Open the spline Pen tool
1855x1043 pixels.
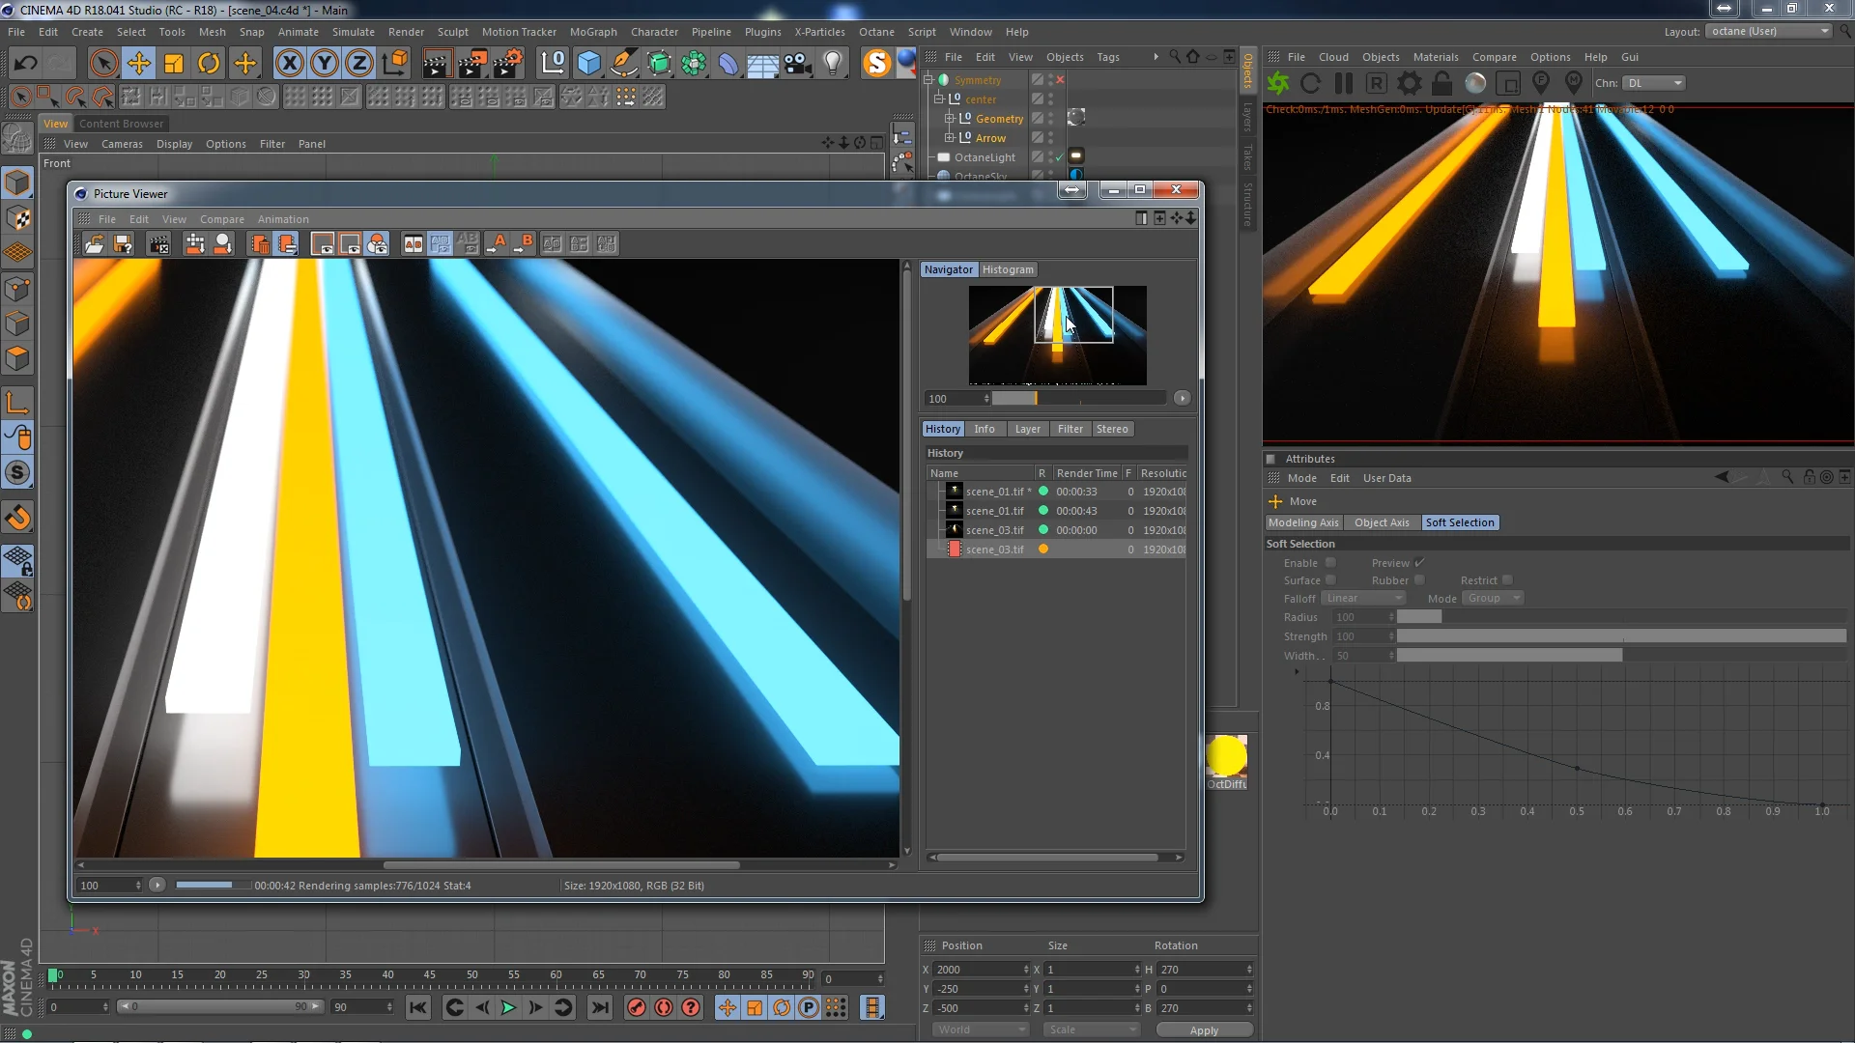pos(624,64)
